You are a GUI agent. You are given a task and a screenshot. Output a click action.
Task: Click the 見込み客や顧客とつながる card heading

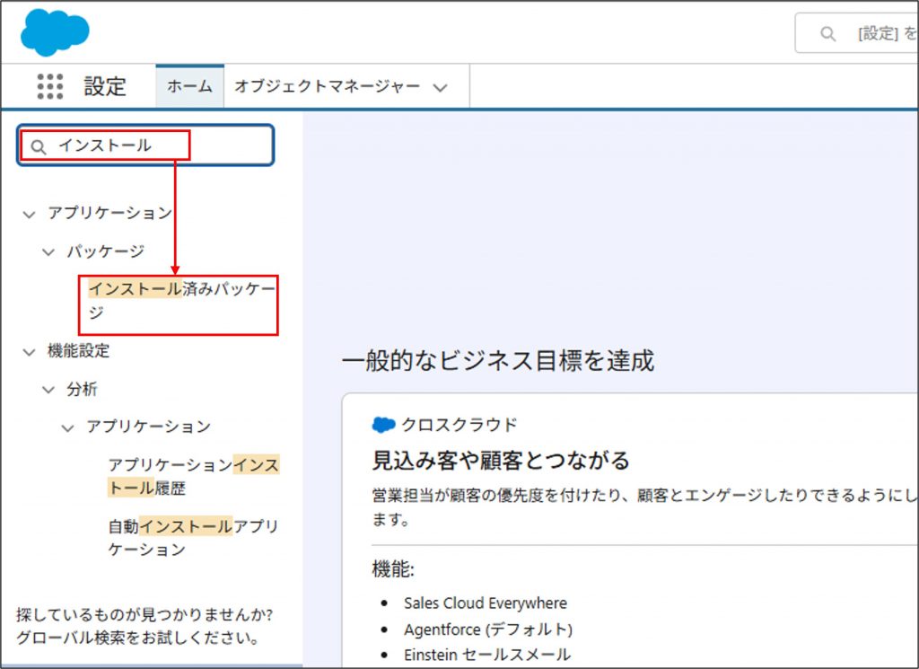(501, 461)
